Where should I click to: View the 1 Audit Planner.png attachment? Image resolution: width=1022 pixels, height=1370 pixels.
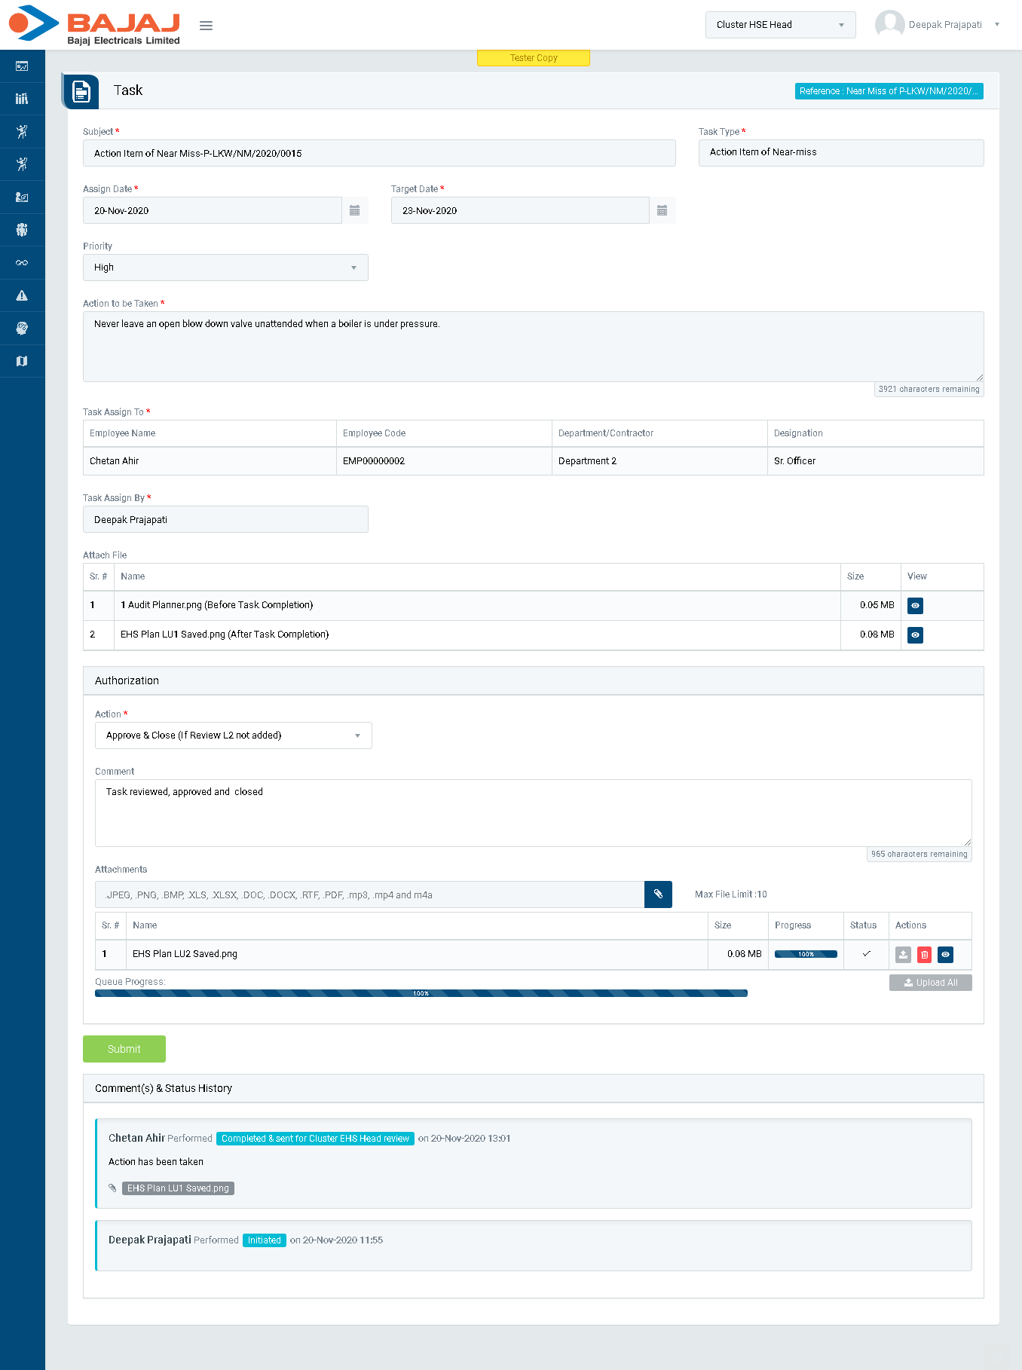pyautogui.click(x=915, y=606)
